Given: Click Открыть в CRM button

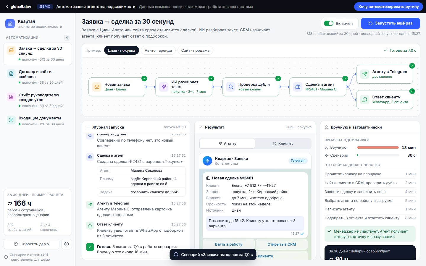Looking at the screenshot, I should [x=282, y=244].
